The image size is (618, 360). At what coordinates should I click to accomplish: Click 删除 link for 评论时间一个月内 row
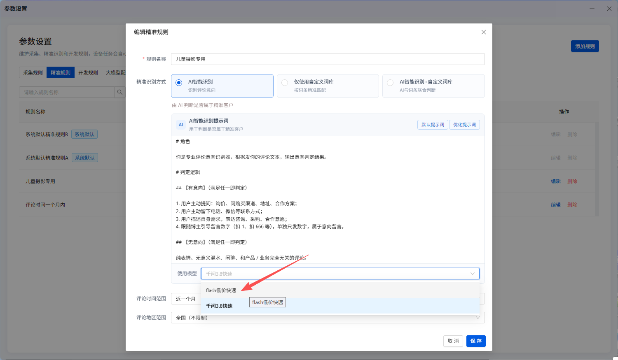point(572,204)
